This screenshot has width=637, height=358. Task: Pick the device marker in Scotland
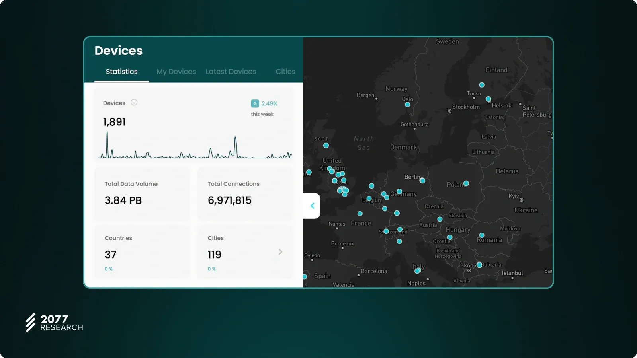coord(326,146)
